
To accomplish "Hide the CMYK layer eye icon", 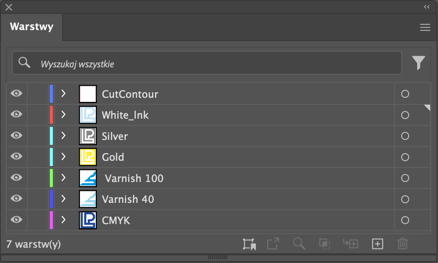I will pos(16,220).
